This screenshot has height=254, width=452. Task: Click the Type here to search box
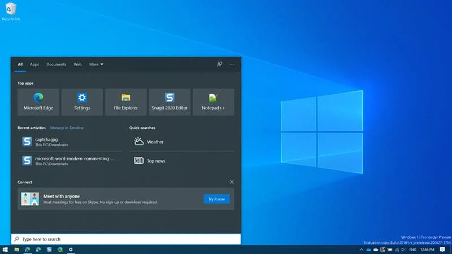tap(125, 239)
